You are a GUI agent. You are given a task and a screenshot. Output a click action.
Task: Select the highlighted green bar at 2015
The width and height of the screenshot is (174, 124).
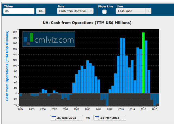pyautogui.click(x=143, y=63)
